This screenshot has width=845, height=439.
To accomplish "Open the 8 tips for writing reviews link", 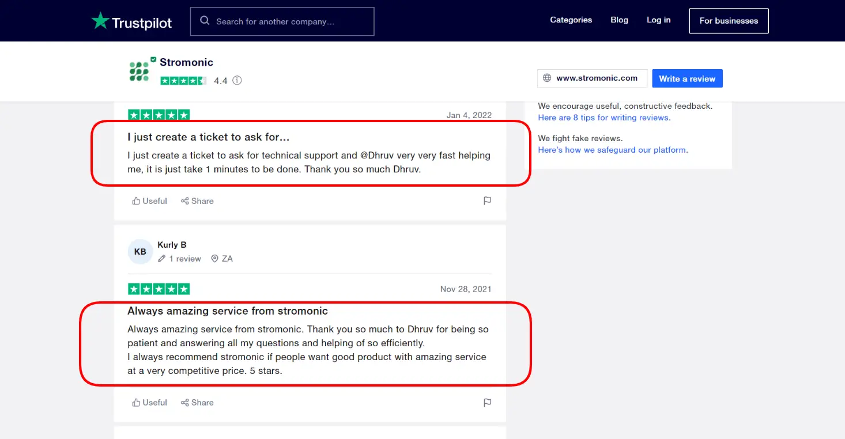I will [603, 118].
